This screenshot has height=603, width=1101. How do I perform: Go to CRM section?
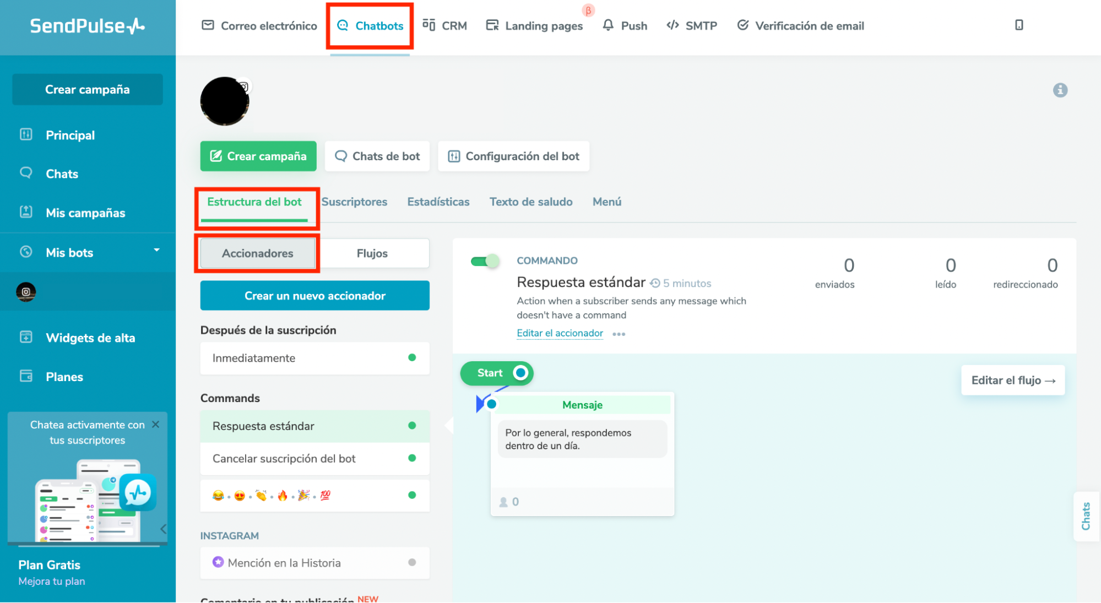444,26
